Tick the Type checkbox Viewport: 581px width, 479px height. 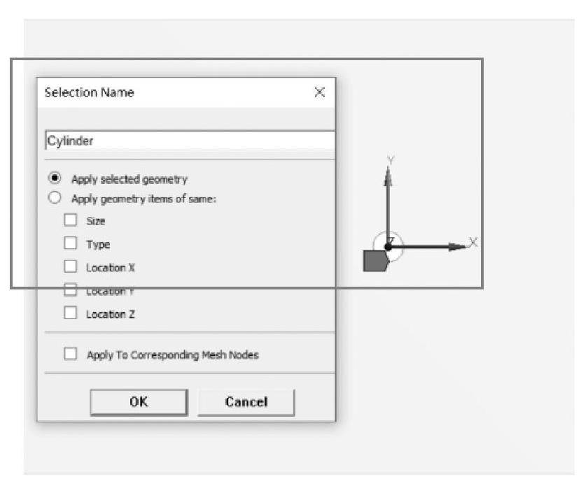(70, 243)
